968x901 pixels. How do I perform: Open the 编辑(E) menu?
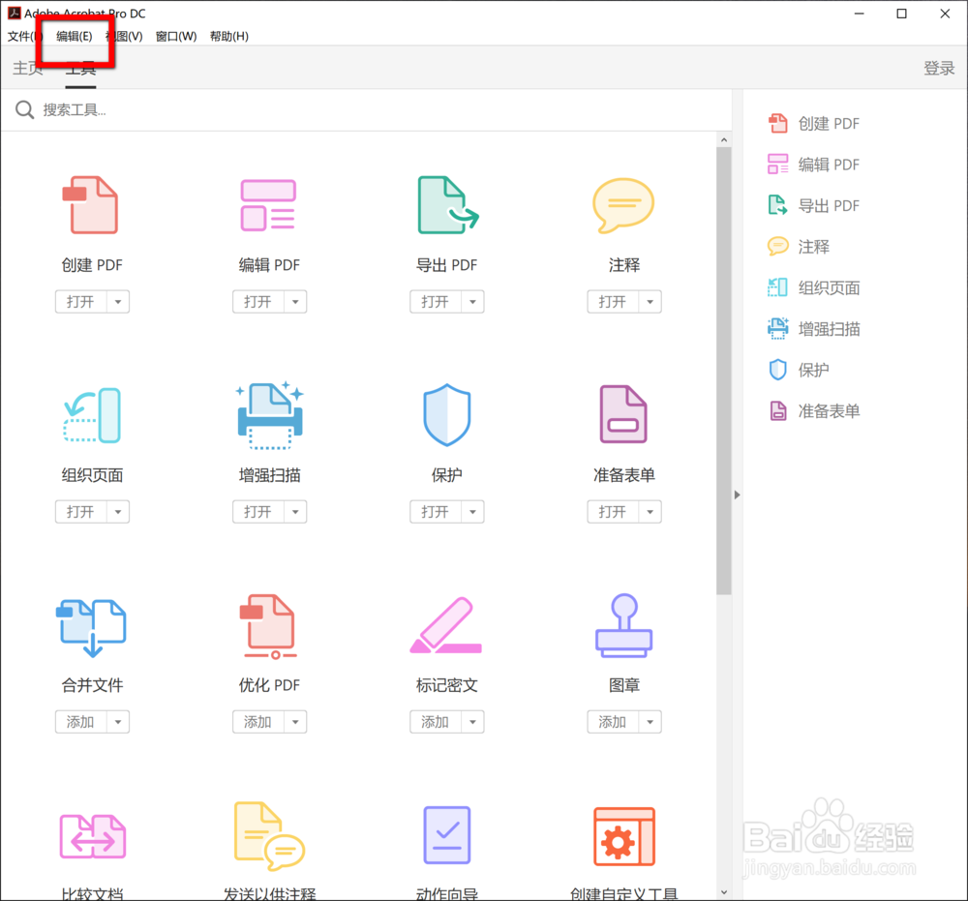point(75,37)
